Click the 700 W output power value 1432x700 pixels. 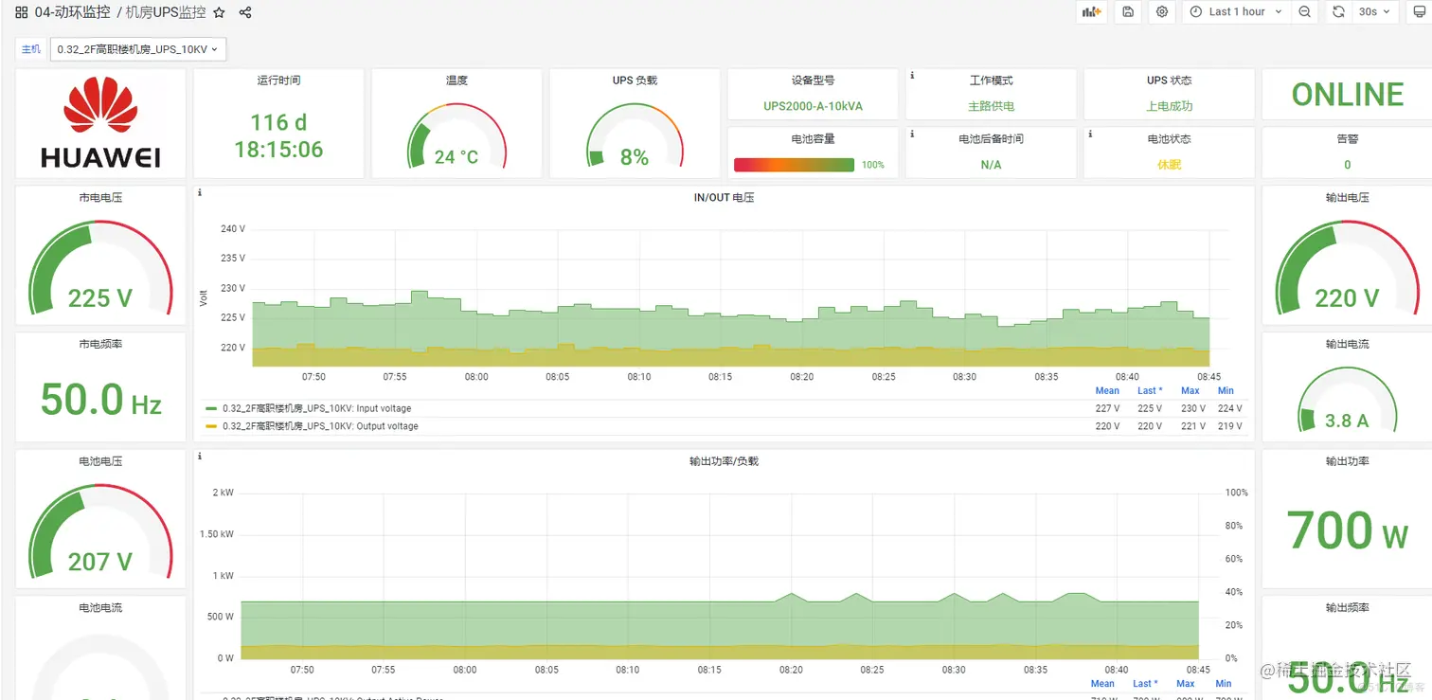tap(1347, 530)
